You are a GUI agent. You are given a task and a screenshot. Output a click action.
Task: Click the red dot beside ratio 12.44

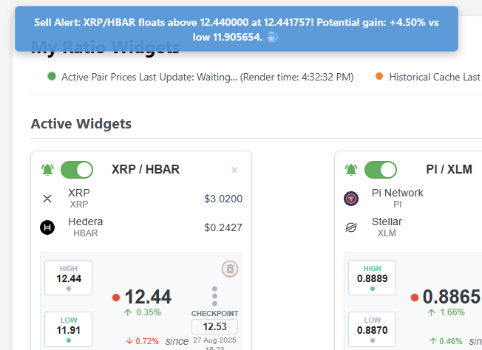click(x=116, y=298)
